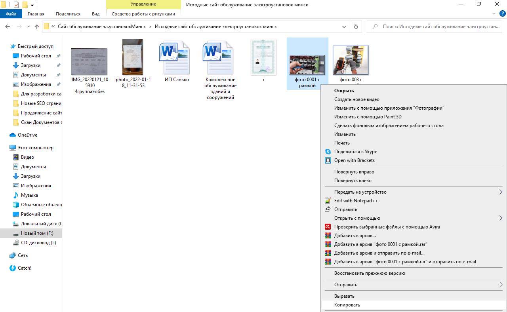Choose "Копировать" from the context menu
The width and height of the screenshot is (507, 312).
point(347,305)
